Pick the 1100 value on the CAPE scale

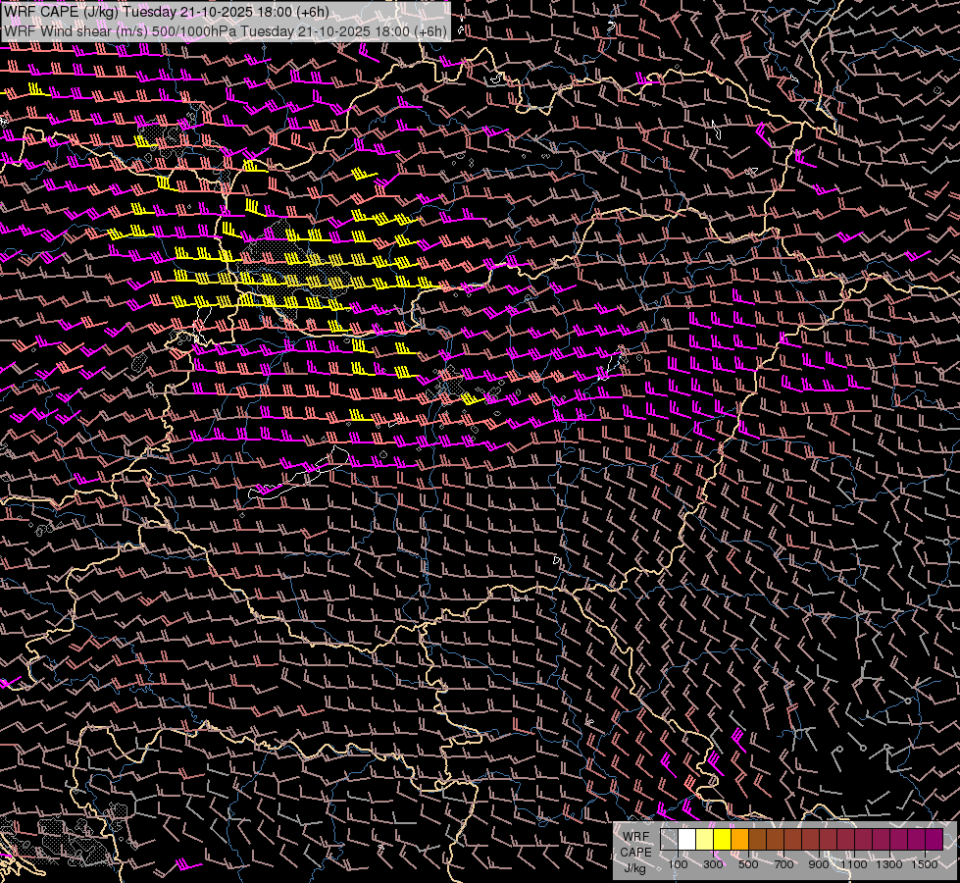[854, 864]
